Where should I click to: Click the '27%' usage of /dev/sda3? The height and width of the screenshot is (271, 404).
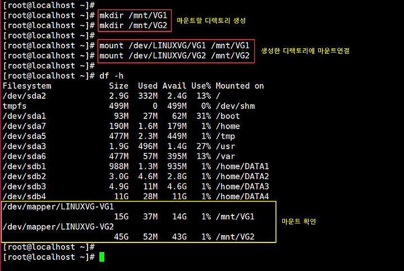tap(204, 146)
